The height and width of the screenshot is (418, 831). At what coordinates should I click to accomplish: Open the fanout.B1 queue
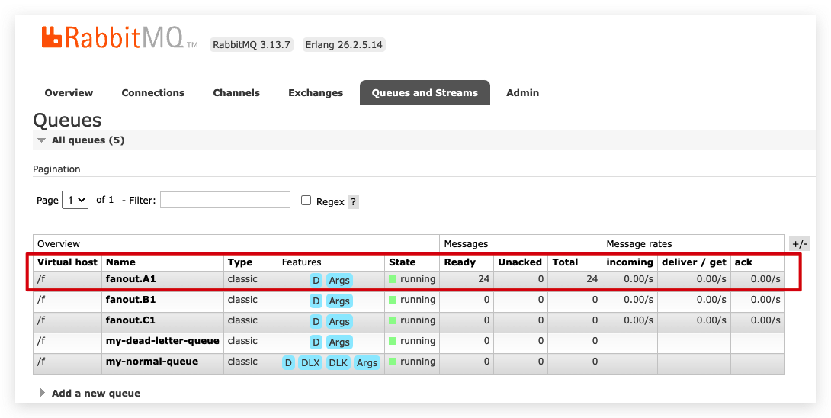coord(131,300)
